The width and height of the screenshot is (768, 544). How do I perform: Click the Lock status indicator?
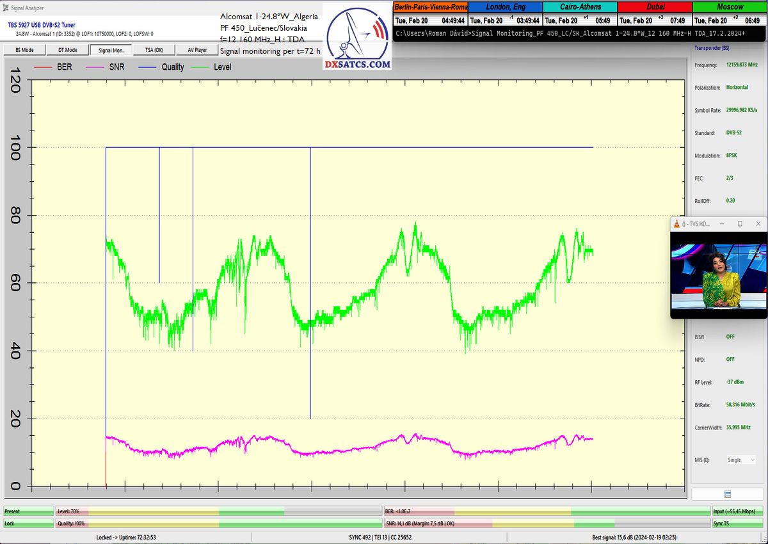[28, 524]
